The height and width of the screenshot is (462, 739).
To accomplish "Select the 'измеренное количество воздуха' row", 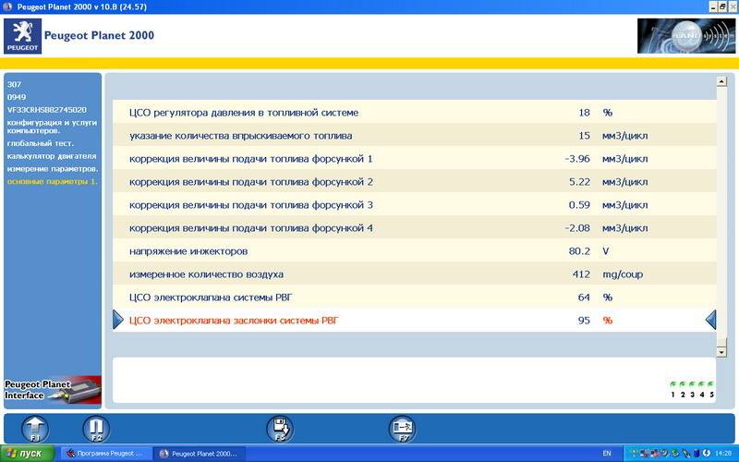I will tap(206, 274).
